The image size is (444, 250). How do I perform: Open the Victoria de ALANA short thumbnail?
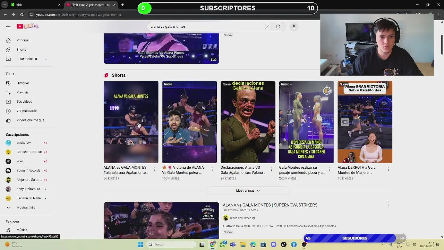189,122
